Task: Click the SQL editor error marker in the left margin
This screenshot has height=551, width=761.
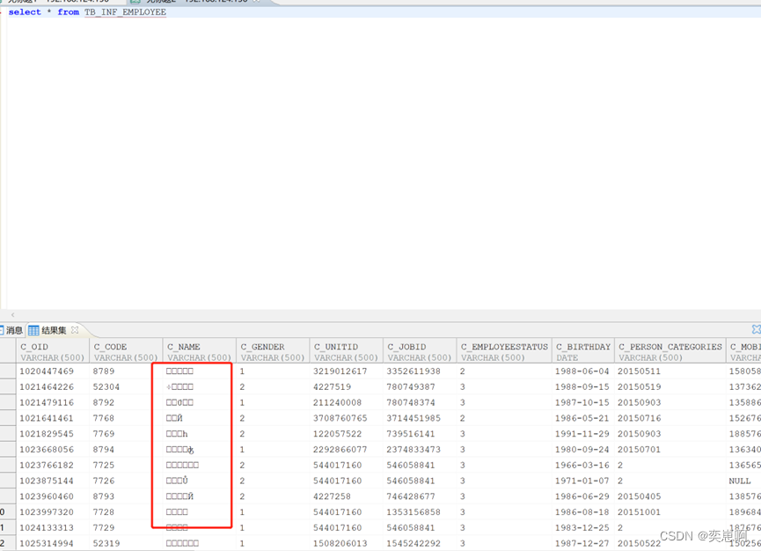Action: click(x=3, y=11)
